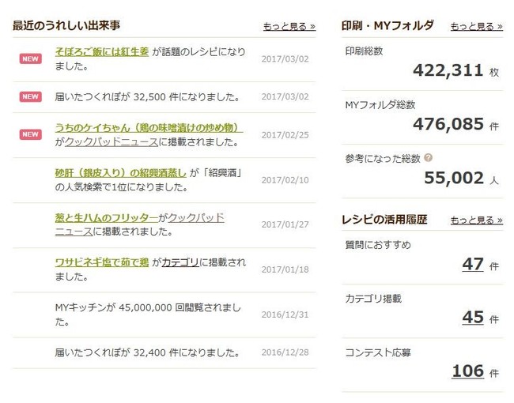Image resolution: width=514 pixels, height=403 pixels.
Task: Open the 106 件 コンテスト応募 count
Action: (x=468, y=371)
